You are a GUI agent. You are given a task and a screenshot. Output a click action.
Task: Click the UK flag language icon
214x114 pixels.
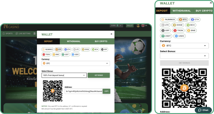(x=143, y=25)
